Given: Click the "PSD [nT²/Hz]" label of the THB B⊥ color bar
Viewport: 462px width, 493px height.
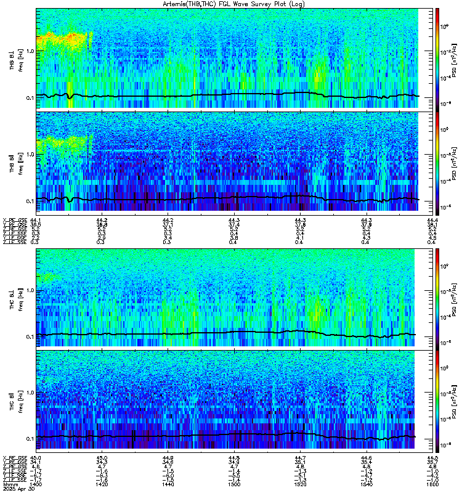Looking at the screenshot, I should tap(454, 60).
